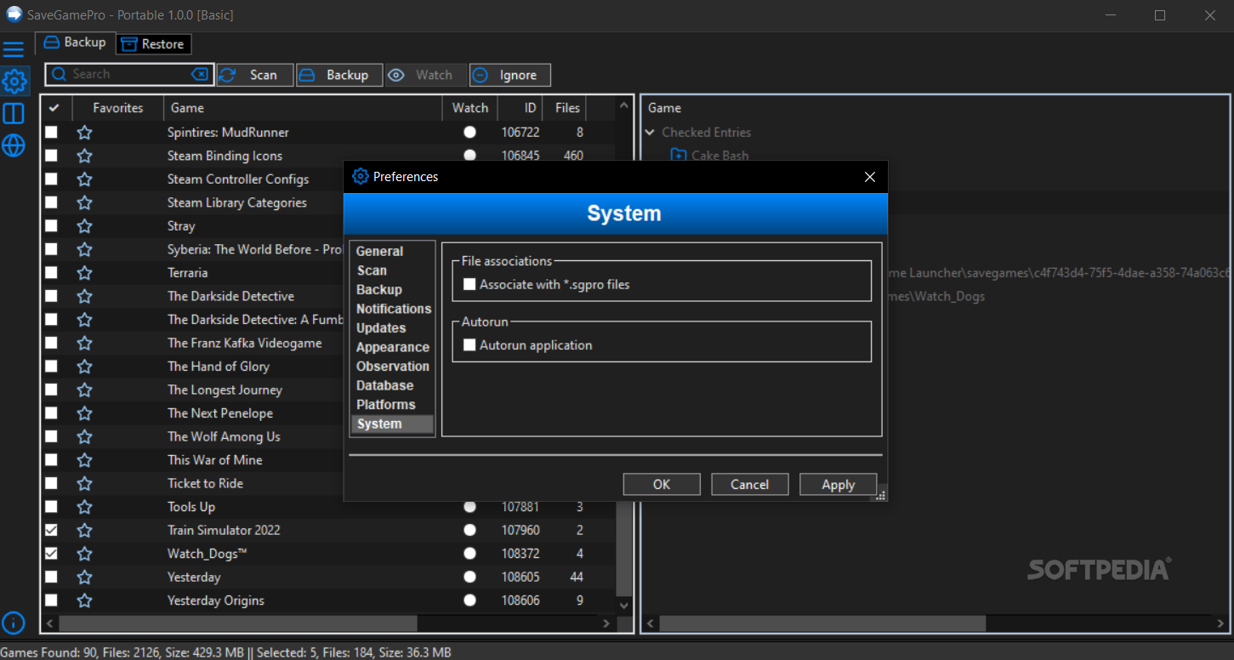Mark Stray as favorite via star

click(84, 226)
